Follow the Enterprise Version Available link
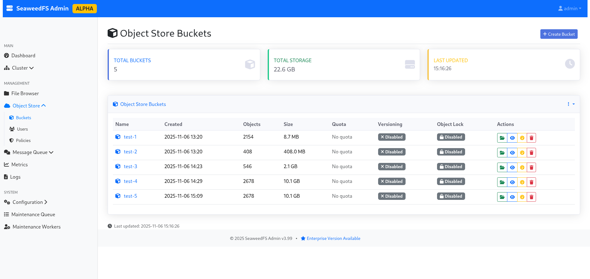This screenshot has width=590, height=279. coord(333,238)
